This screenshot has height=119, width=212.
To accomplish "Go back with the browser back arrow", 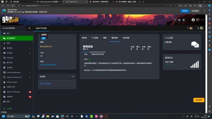I will tap(3, 6).
